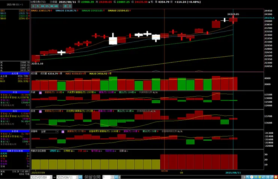Image resolution: width=278 pixels, height=179 pixels.
Task: Click the SMA20 23423.05 legend label
Action: coord(93,11)
